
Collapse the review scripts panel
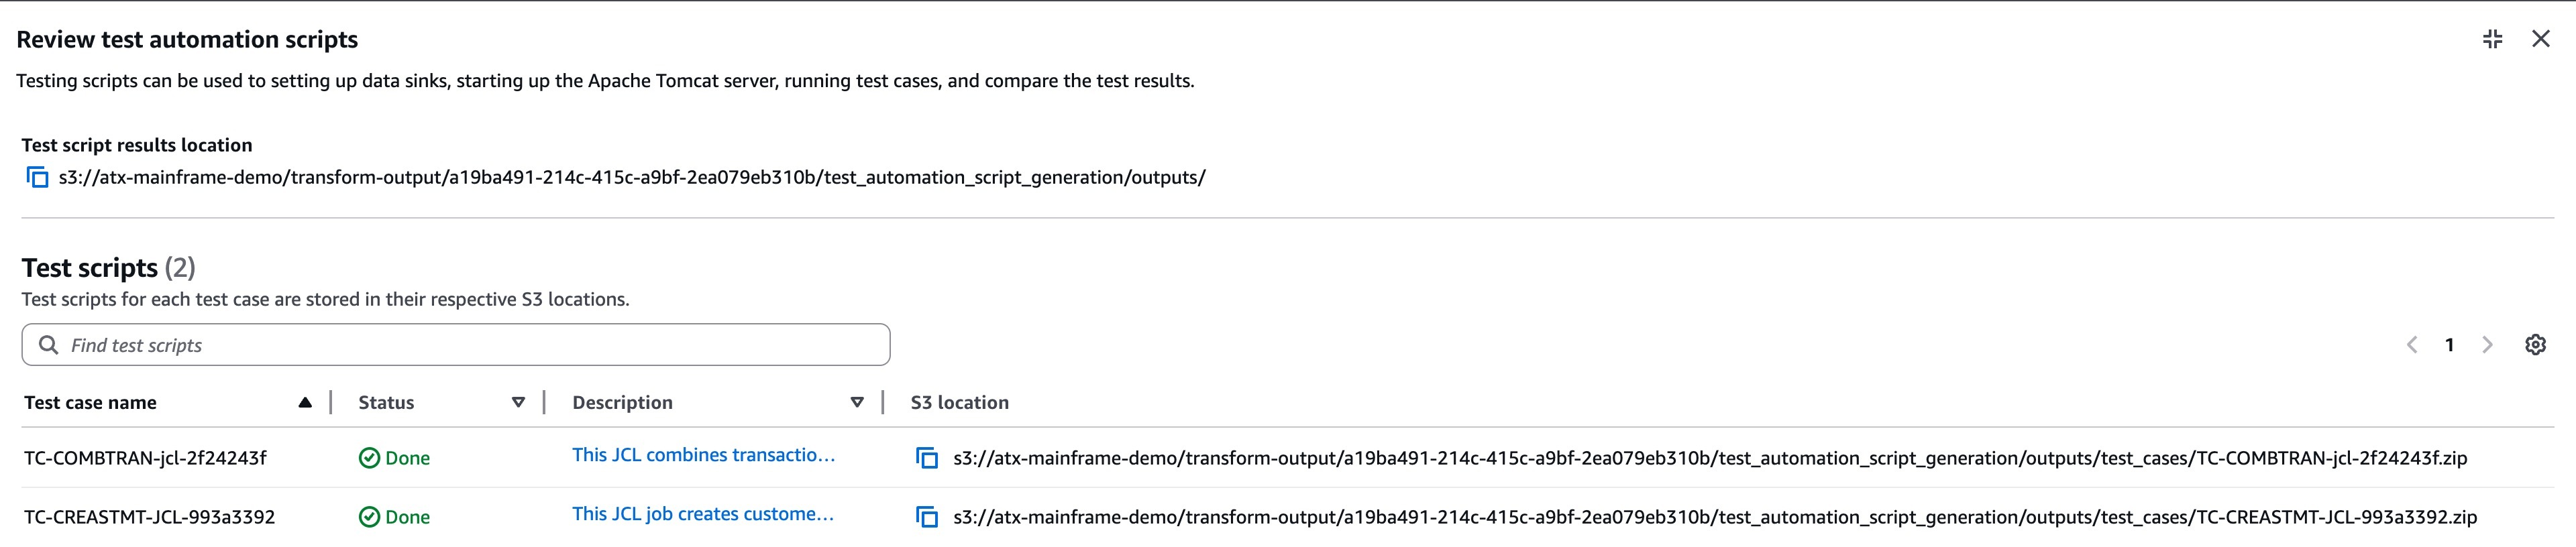coord(2492,38)
